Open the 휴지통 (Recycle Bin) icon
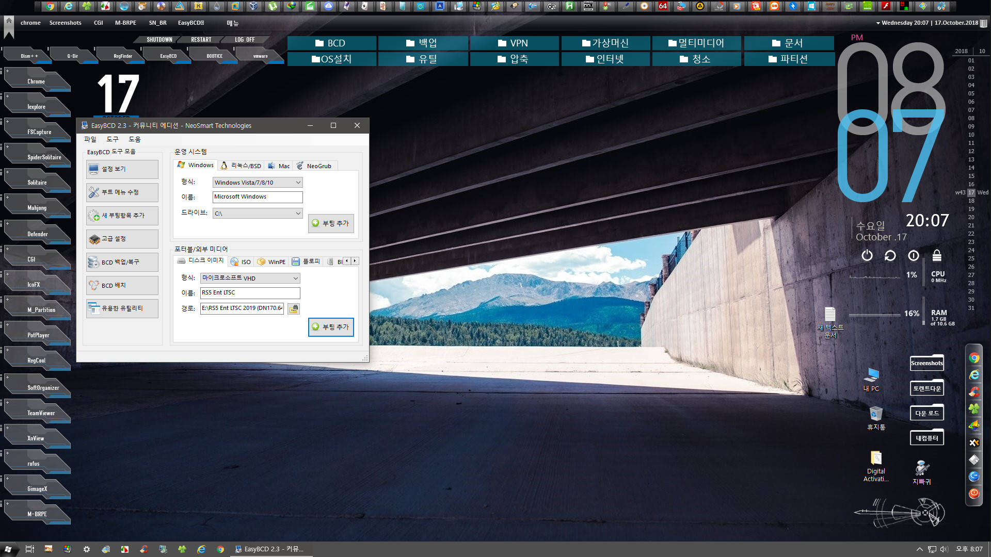Screen dimensions: 991x557 point(876,418)
